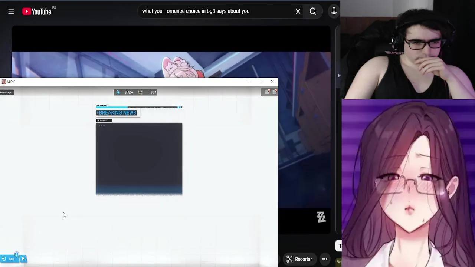This screenshot has height=267, width=475.
Task: Open the YouTube hamburger guide menu
Action: pyautogui.click(x=11, y=11)
